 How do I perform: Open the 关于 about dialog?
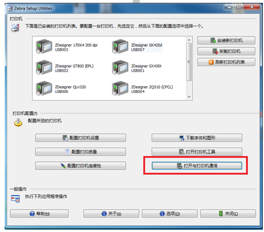[111, 214]
